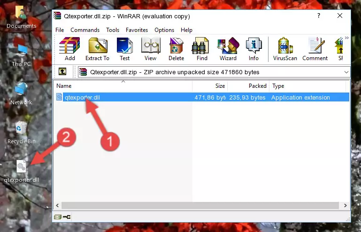Screen dimensions: 361x232
Task: Click the WinRAR title bar books icon
Action: click(x=57, y=15)
